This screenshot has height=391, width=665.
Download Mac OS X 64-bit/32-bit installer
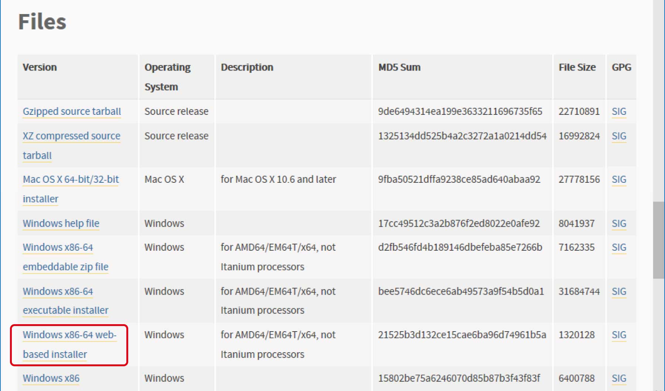pos(71,189)
